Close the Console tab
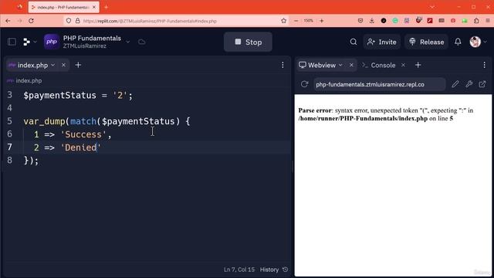494x278 pixels. point(403,65)
